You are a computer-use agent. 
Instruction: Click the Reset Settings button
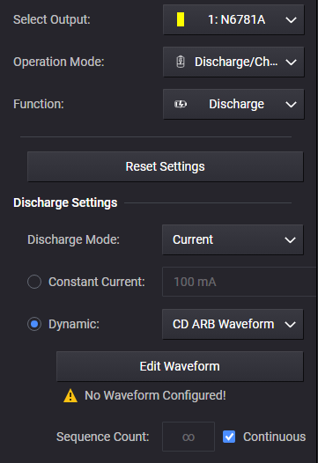click(166, 166)
